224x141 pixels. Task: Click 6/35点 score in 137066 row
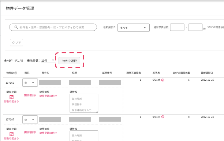click(x=156, y=80)
